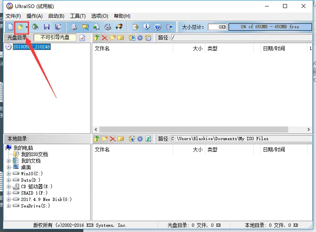
Task: Click the Make CD/DVD Image drive icon
Action: coord(74,27)
